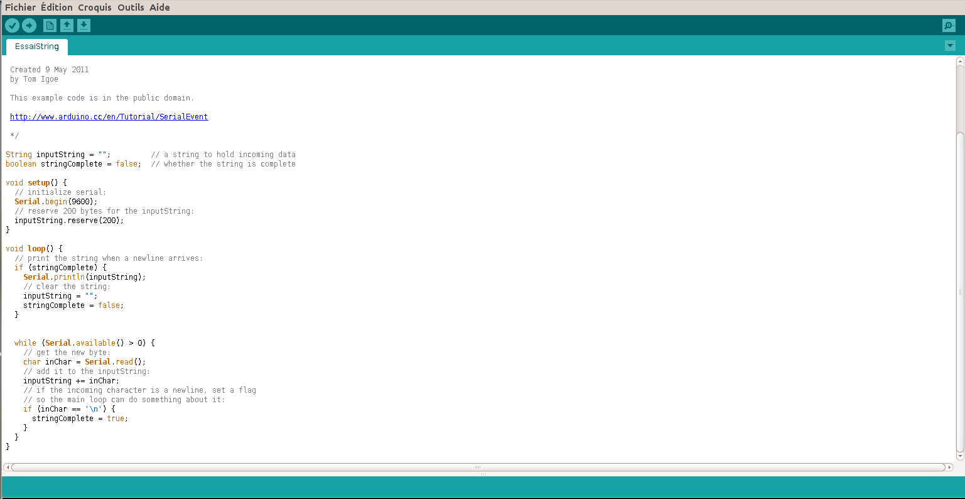Click the horizontal scrollbar thumb
Screen dimensions: 965x499
click(478, 467)
